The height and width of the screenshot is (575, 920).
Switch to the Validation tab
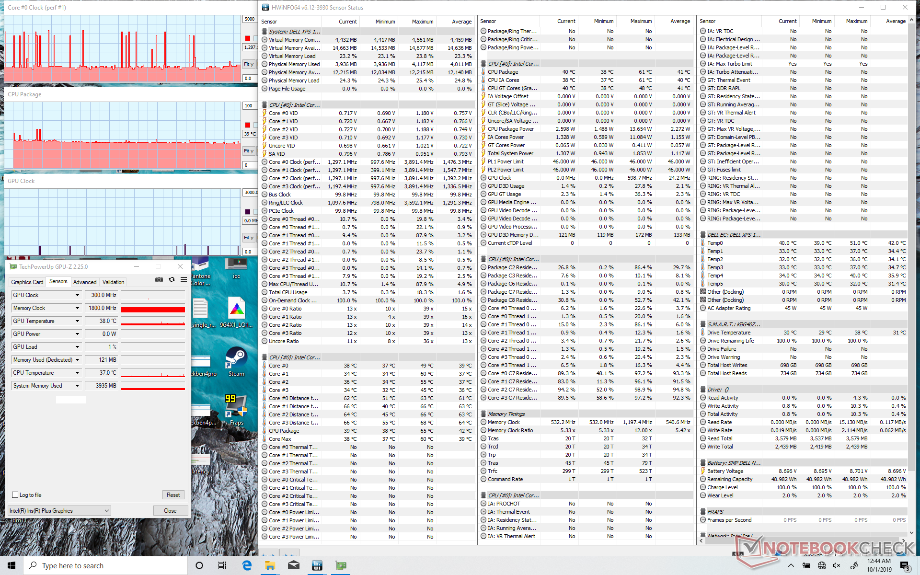pos(114,282)
